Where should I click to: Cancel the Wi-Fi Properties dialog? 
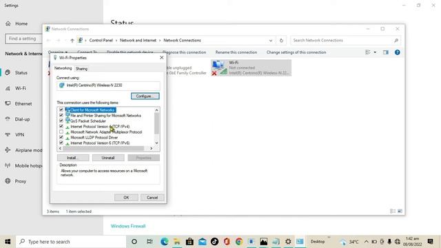(152, 198)
